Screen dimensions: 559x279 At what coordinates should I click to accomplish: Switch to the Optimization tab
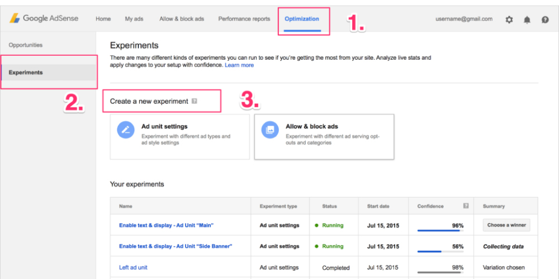302,19
